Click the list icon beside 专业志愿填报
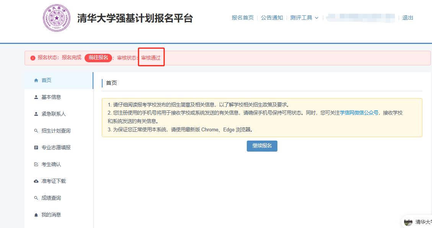The height and width of the screenshot is (228, 432). (x=36, y=148)
